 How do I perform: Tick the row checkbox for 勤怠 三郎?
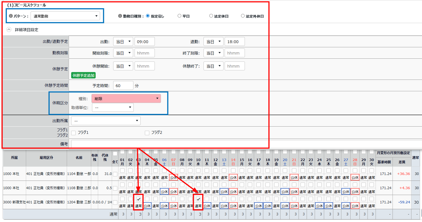(115, 202)
